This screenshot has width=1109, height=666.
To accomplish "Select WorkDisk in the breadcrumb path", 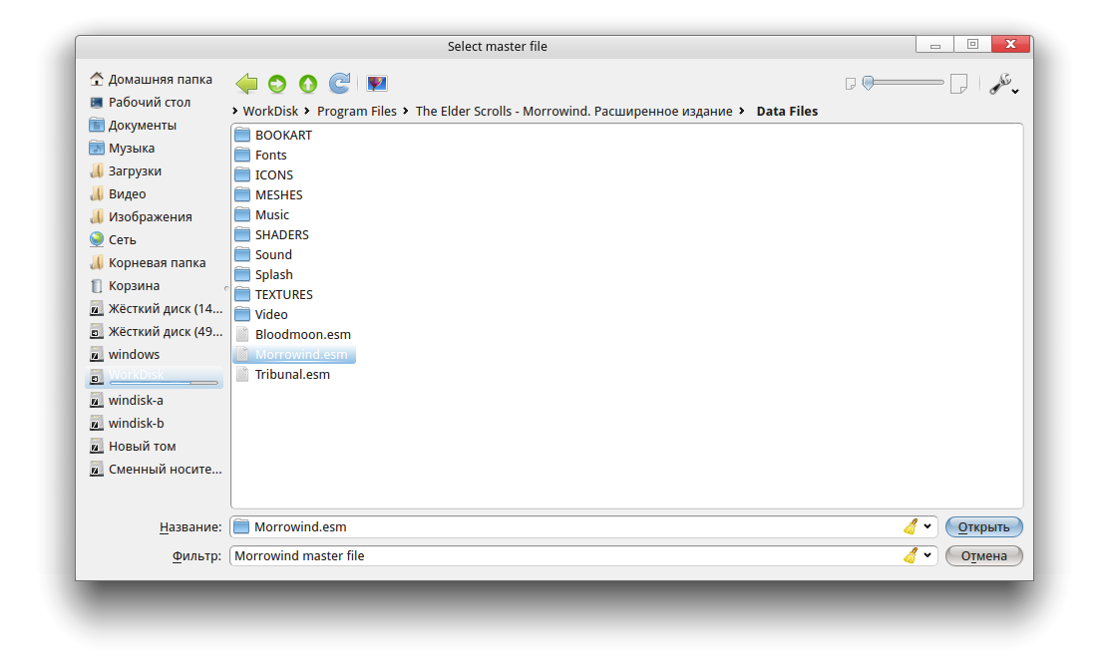I will (x=270, y=111).
